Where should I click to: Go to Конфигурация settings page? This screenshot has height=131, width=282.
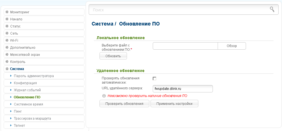(x=25, y=83)
